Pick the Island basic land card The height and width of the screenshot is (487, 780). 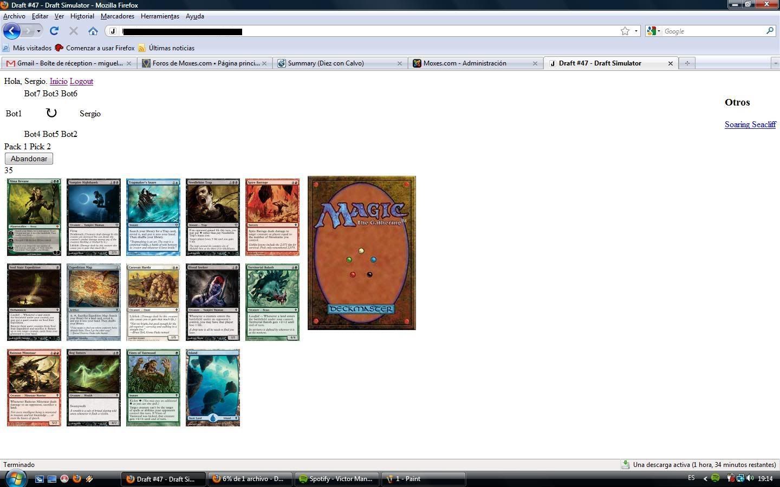pyautogui.click(x=213, y=387)
